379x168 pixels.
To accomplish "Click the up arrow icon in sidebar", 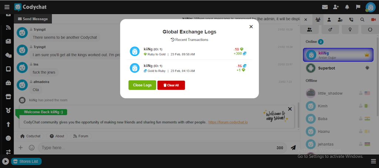I will point(8,124).
